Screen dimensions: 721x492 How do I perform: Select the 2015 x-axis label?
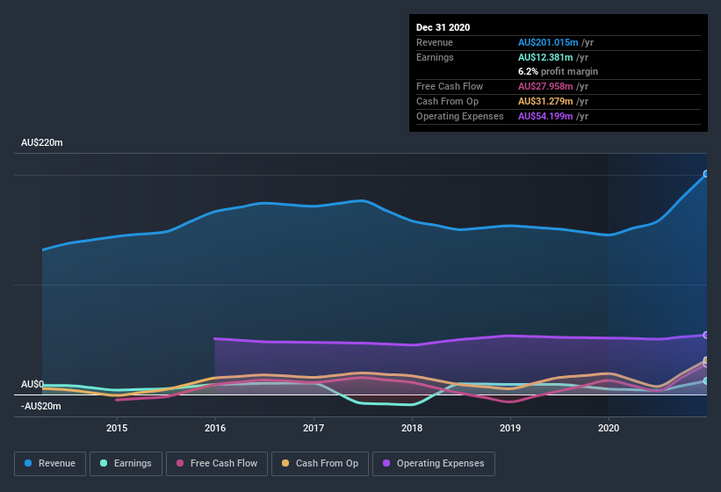(117, 428)
